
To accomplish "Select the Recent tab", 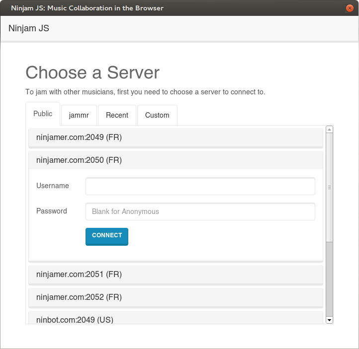I will tap(117, 115).
